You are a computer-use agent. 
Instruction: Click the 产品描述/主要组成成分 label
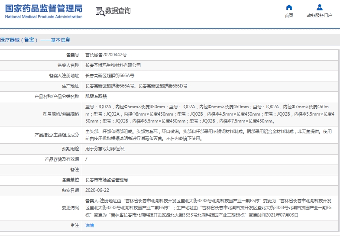tap(57, 135)
